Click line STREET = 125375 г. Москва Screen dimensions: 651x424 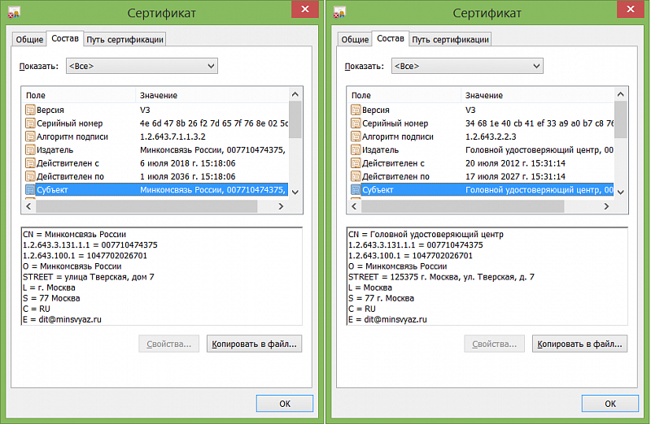tap(441, 277)
